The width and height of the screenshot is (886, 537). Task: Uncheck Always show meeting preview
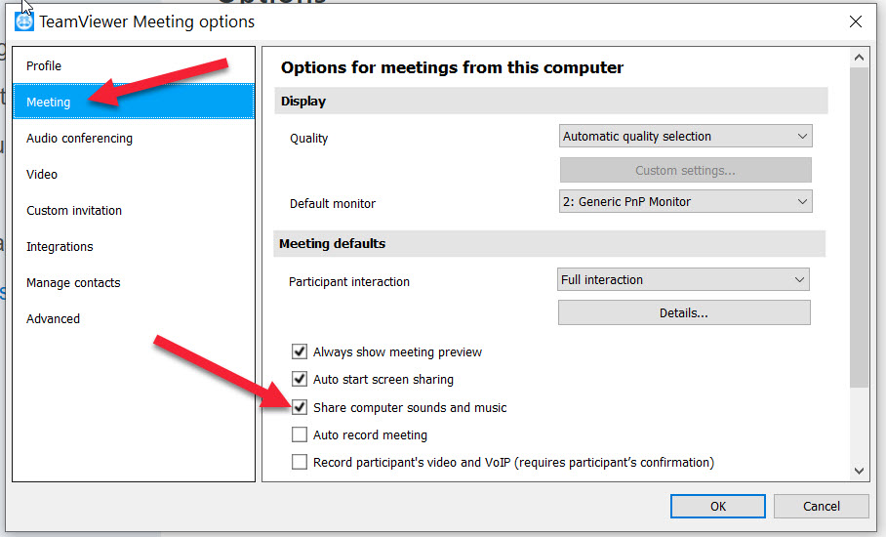(x=300, y=351)
